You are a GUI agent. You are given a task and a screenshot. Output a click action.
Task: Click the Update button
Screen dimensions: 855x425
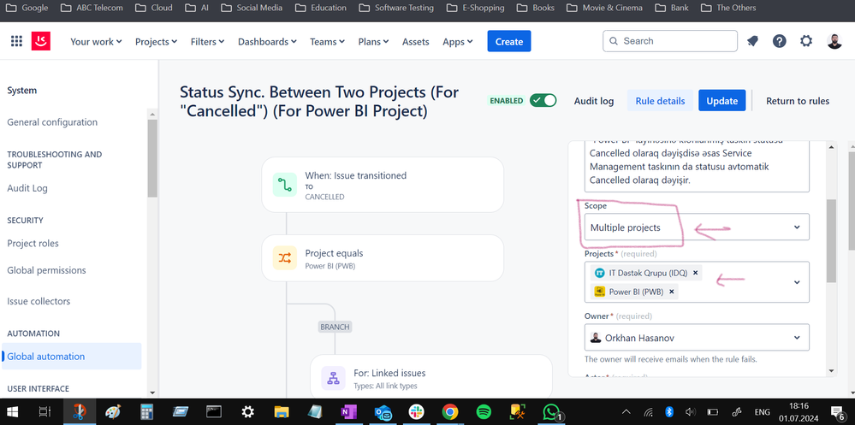(x=722, y=101)
